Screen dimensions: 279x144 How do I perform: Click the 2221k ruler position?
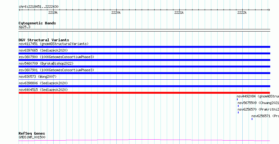[x=179, y=12]
